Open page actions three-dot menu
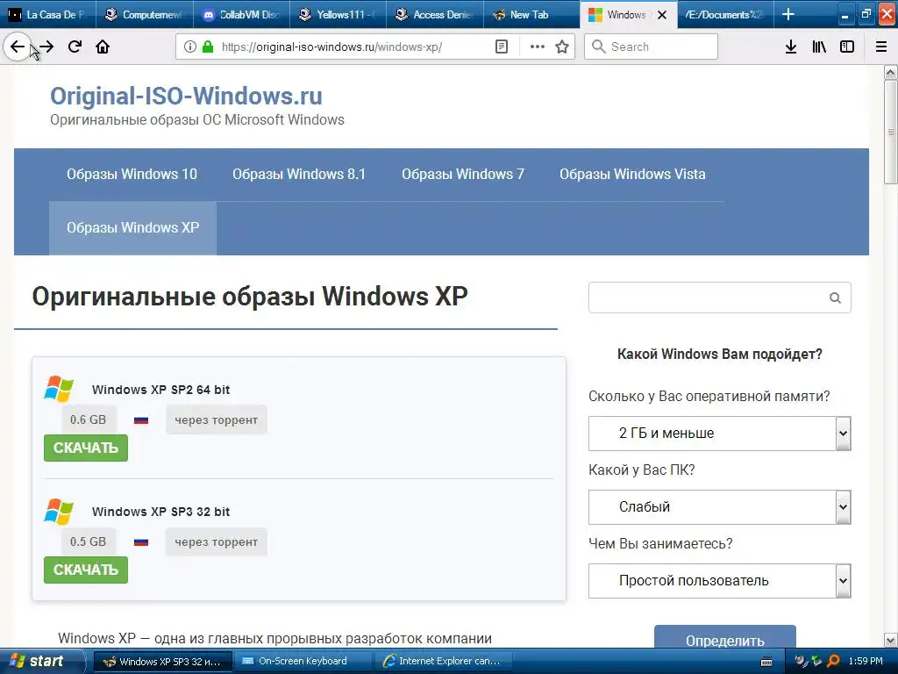Viewport: 898px width, 674px height. click(x=537, y=47)
